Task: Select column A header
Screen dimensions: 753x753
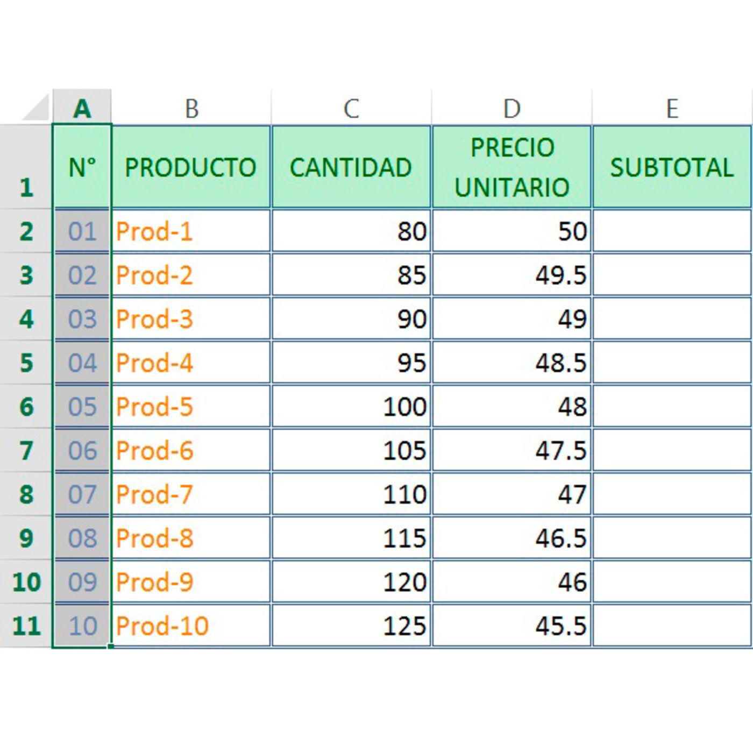Action: 82,108
